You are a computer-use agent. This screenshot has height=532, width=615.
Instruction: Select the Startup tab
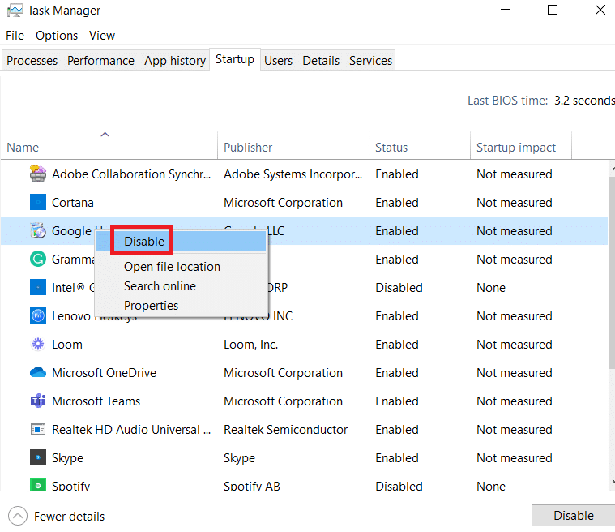pyautogui.click(x=235, y=59)
